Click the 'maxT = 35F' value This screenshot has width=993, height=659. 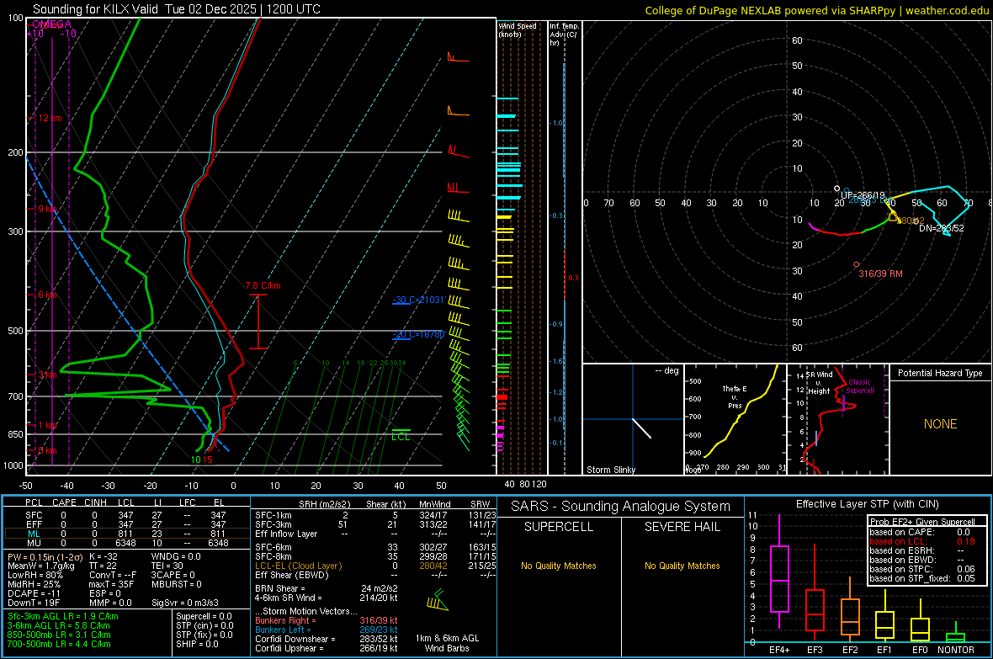click(x=111, y=584)
